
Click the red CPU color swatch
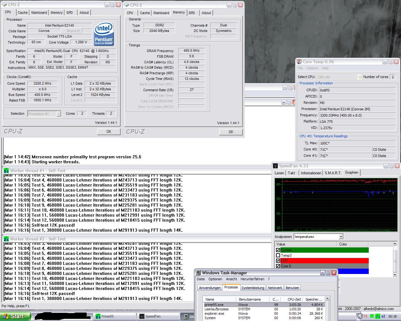tap(325, 261)
